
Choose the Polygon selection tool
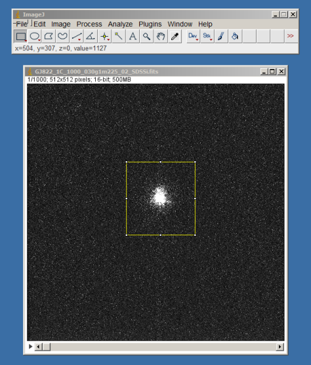coord(49,36)
